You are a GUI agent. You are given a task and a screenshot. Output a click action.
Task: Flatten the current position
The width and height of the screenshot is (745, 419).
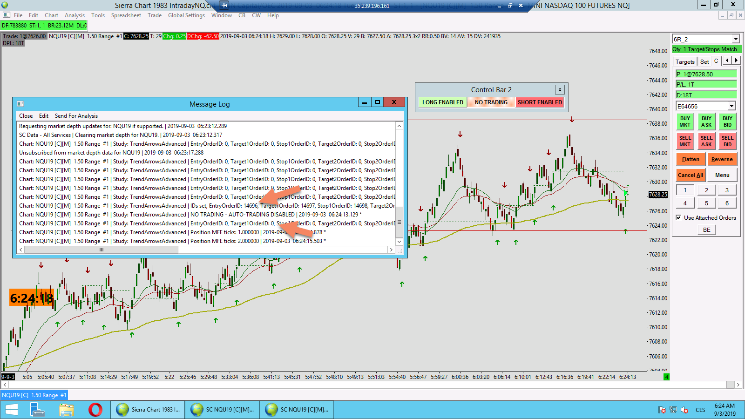691,159
